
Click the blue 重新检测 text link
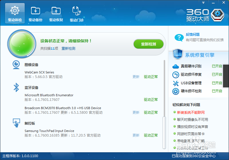pyautogui.click(x=68, y=48)
